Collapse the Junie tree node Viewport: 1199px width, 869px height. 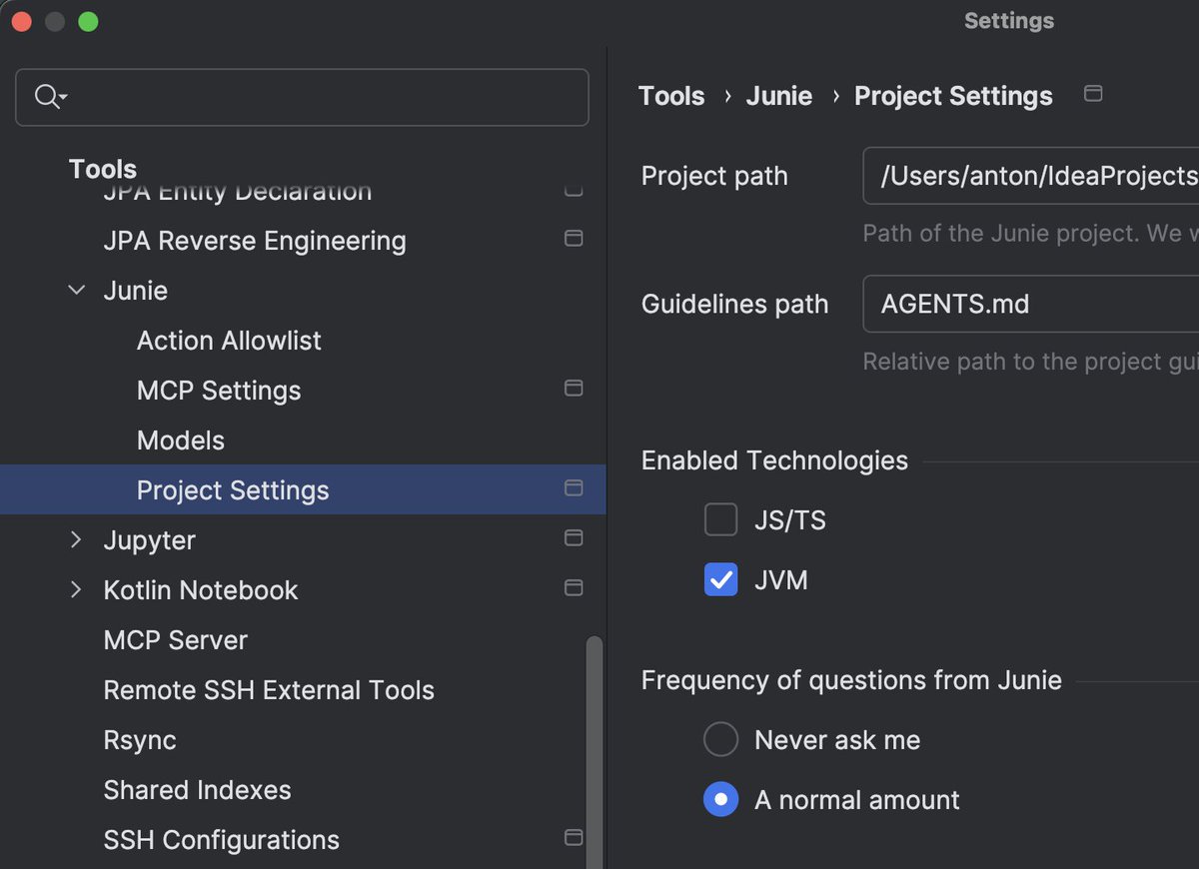click(x=77, y=291)
